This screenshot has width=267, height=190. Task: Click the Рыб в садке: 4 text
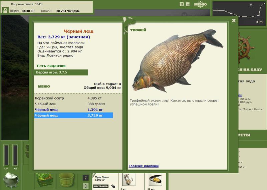pos(107,84)
